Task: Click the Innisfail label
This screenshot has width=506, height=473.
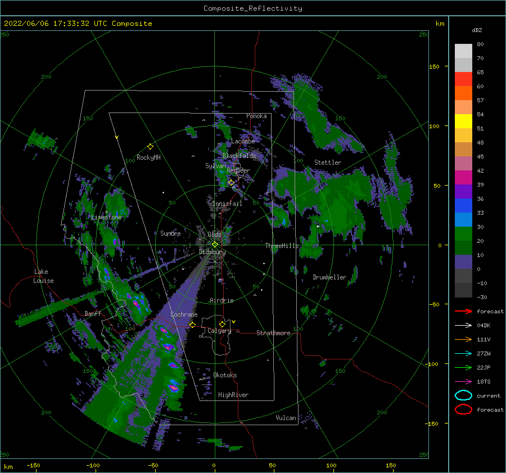Action: 227,204
